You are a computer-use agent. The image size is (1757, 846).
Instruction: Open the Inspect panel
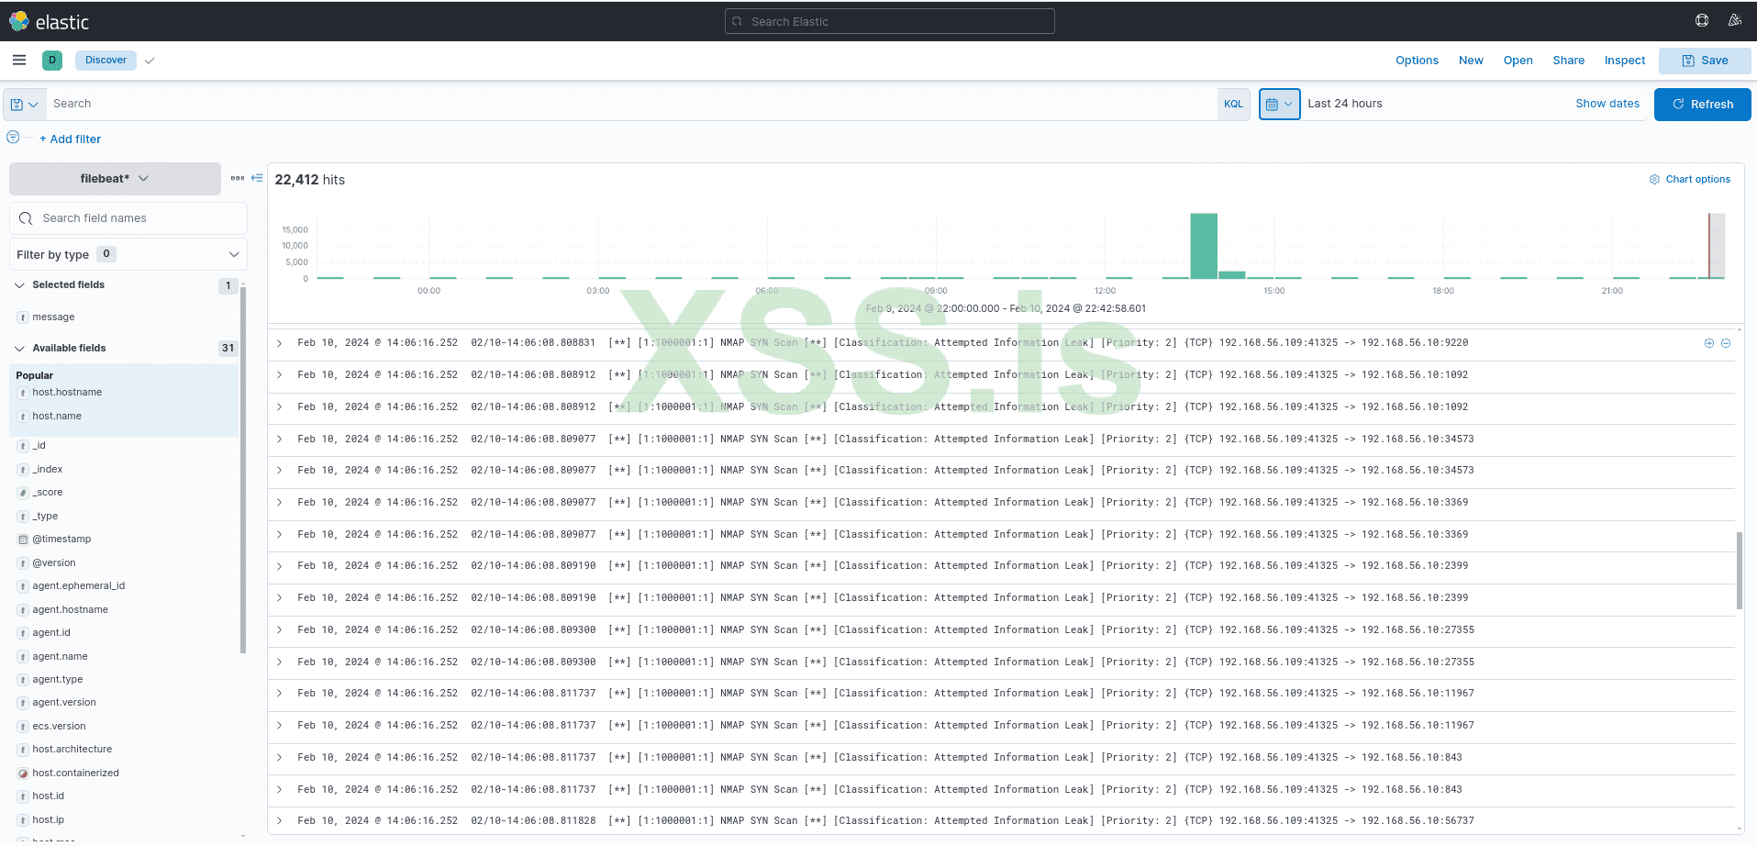(x=1624, y=61)
